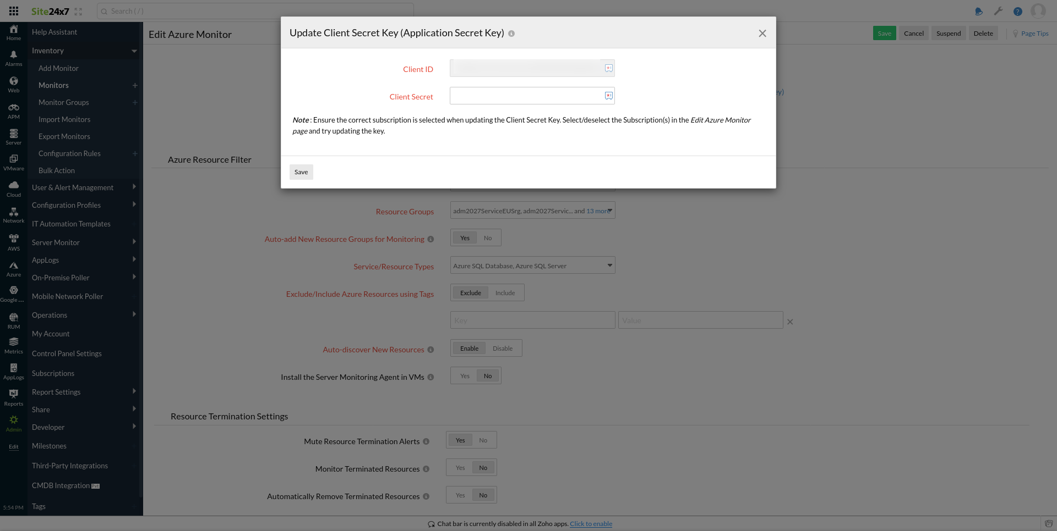
Task: Click Save in the Client Secret dialog
Action: pyautogui.click(x=301, y=172)
